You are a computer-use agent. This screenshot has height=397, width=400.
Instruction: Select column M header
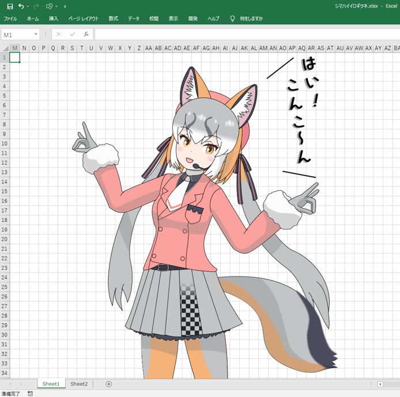(x=15, y=48)
